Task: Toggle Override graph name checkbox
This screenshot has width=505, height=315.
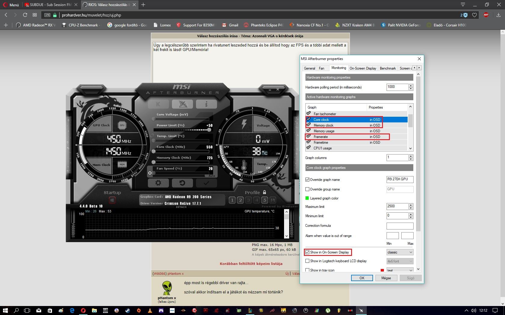Action: [x=307, y=180]
